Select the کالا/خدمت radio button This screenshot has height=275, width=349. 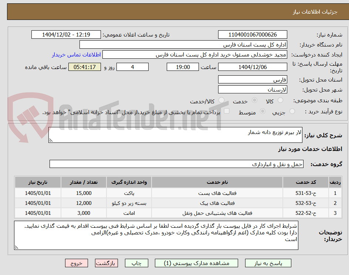click(x=221, y=100)
